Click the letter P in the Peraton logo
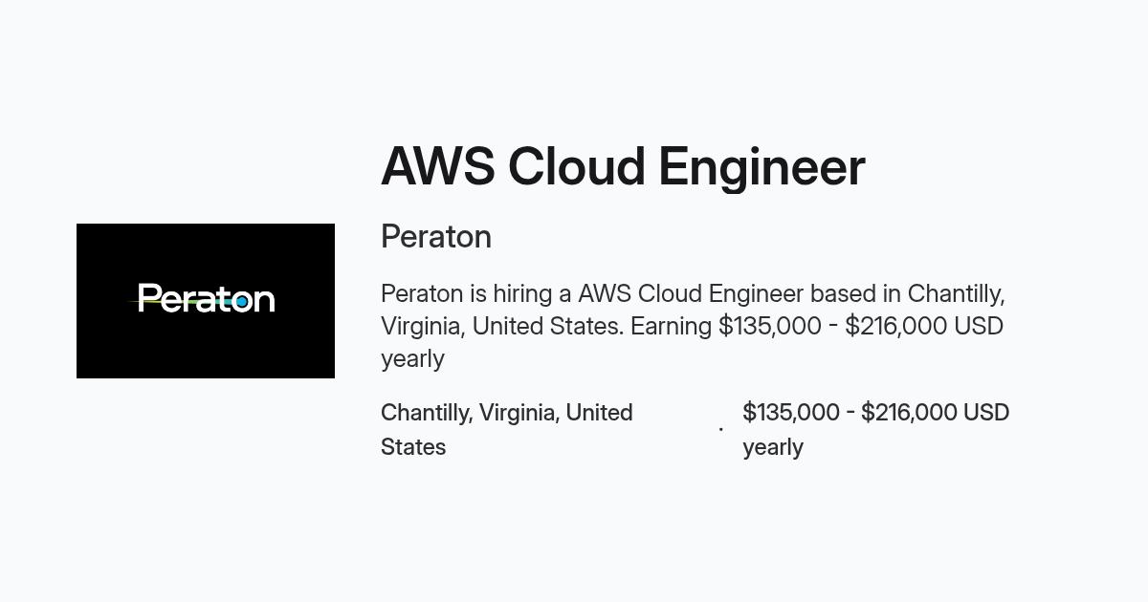 pyautogui.click(x=147, y=298)
